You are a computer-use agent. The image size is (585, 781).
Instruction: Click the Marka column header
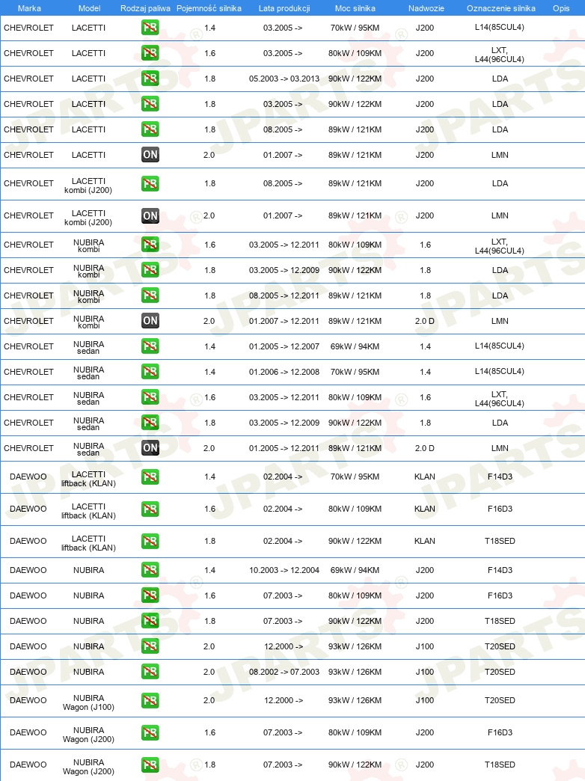pyautogui.click(x=29, y=8)
